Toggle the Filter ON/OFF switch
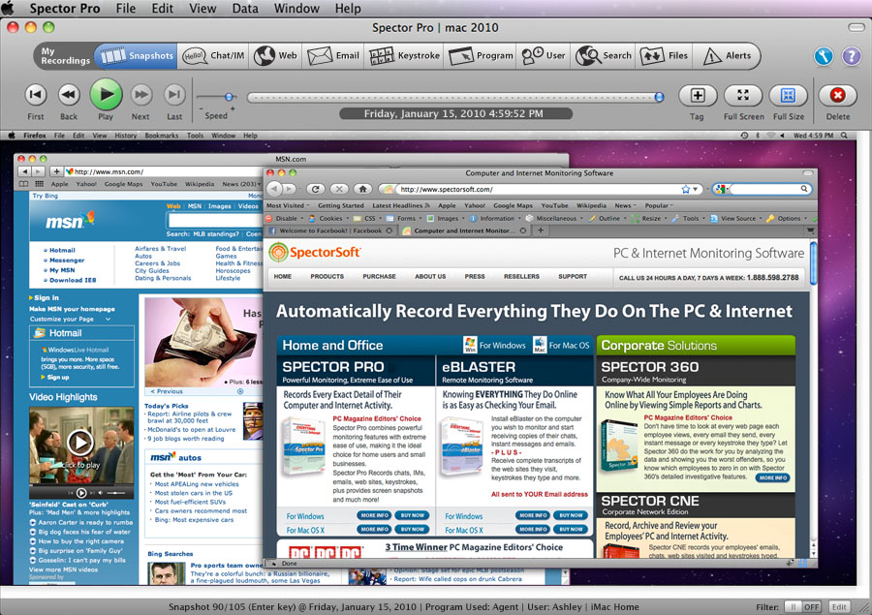872x615 pixels. (x=802, y=606)
